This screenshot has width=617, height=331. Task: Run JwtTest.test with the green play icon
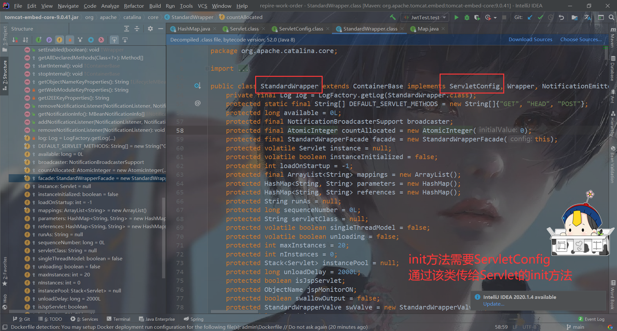pos(456,17)
